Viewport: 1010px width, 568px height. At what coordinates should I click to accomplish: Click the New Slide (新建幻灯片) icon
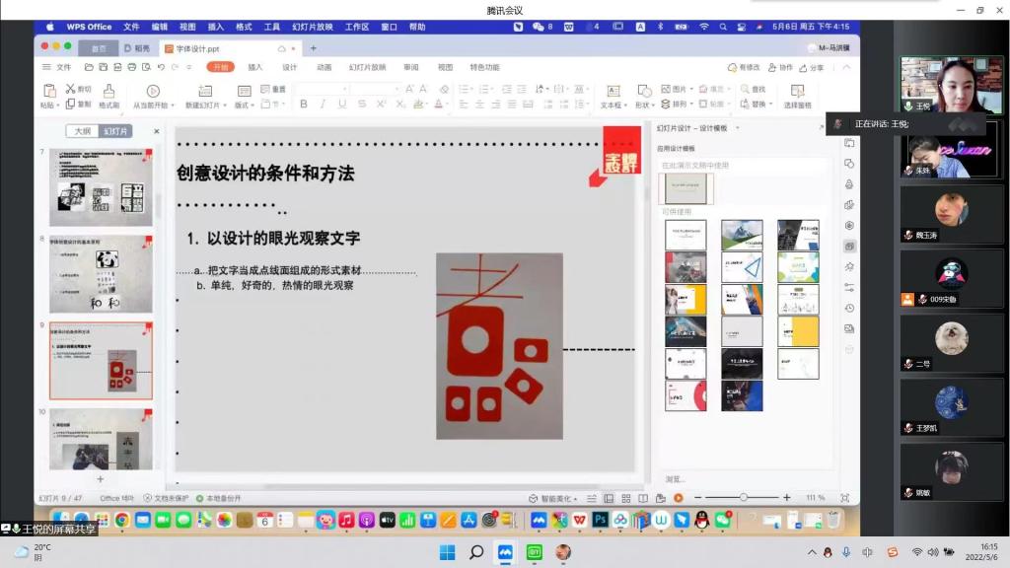[204, 91]
